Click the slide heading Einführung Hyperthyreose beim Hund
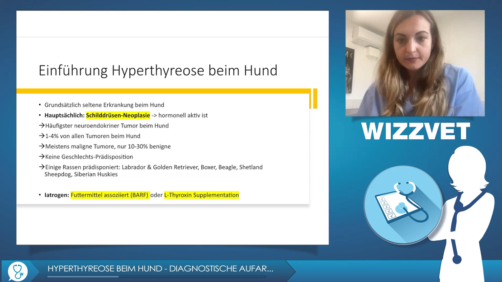The image size is (502, 282). (158, 70)
